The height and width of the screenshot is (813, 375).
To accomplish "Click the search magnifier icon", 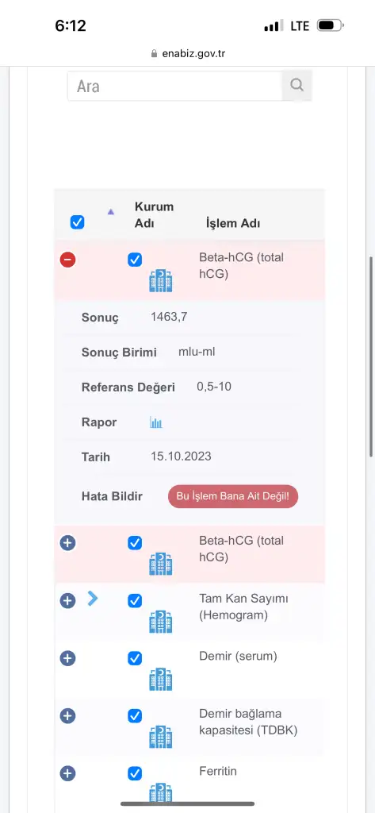I will click(297, 85).
